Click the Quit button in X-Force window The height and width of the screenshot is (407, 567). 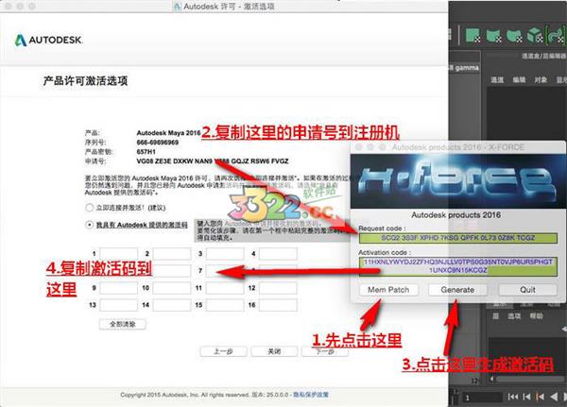tap(527, 290)
